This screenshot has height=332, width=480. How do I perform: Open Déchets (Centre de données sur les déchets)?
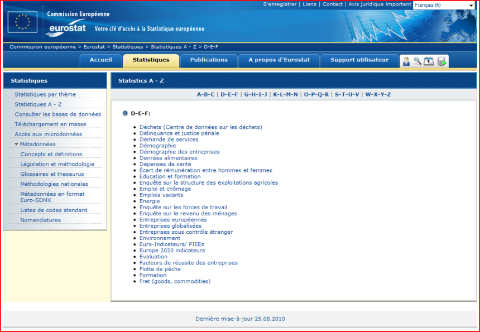coord(201,127)
